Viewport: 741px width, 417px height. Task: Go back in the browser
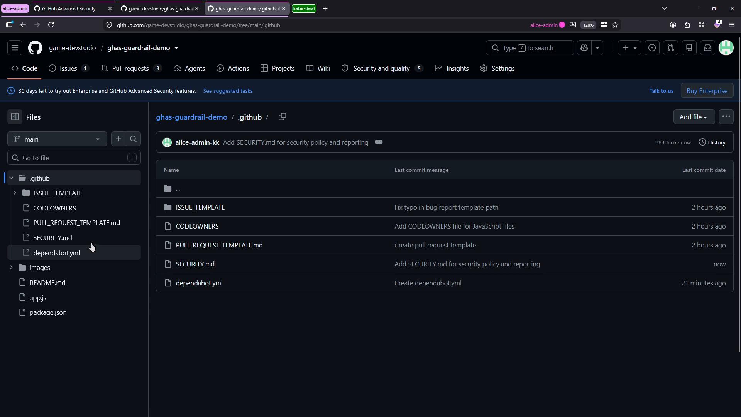click(23, 25)
